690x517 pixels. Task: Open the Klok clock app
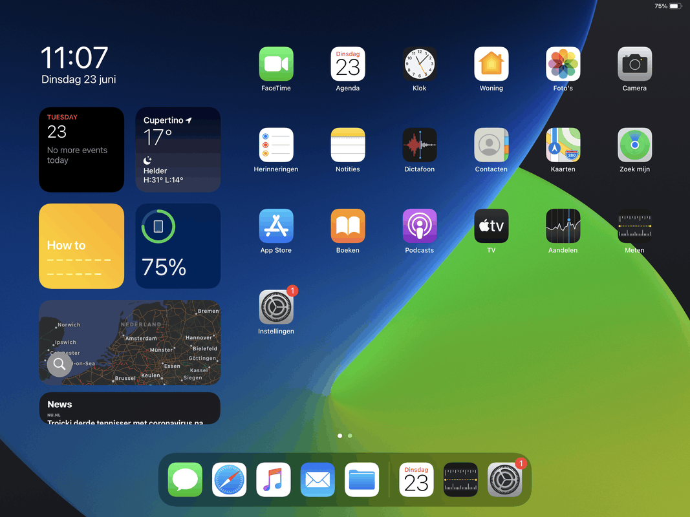point(420,64)
